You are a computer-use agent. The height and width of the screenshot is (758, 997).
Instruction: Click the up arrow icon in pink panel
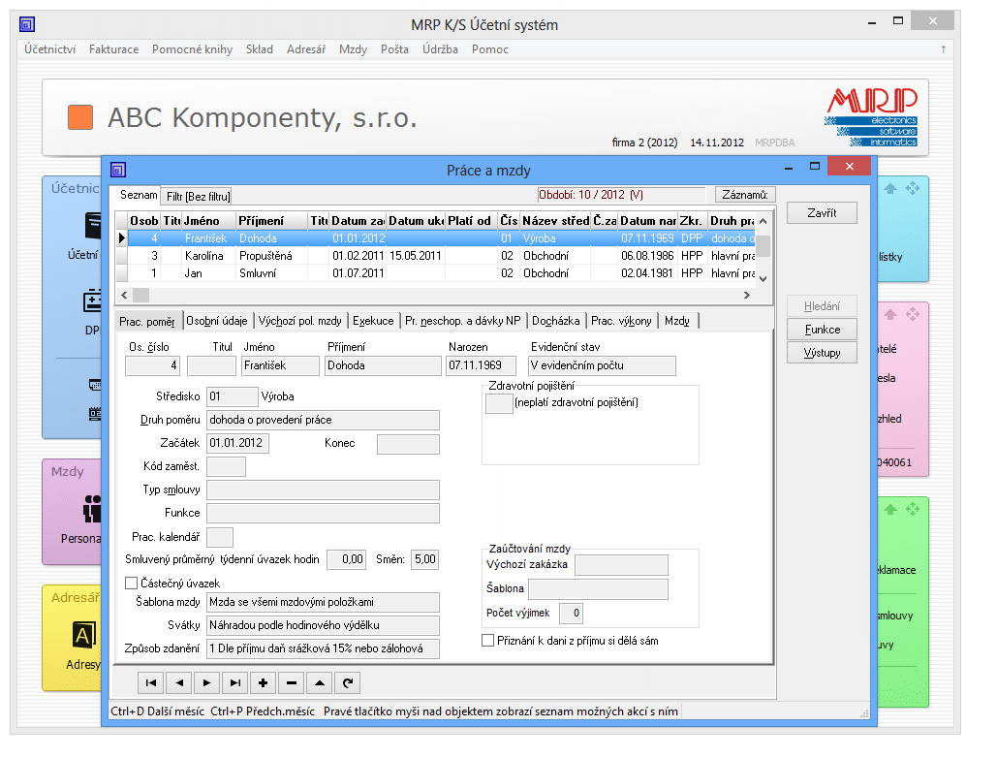click(890, 315)
